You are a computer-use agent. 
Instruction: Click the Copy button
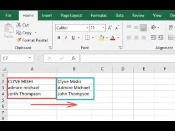pos(24,33)
